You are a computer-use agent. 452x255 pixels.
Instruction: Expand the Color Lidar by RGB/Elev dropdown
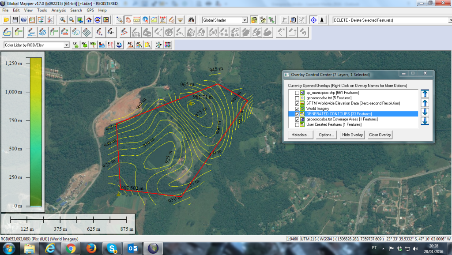[67, 45]
